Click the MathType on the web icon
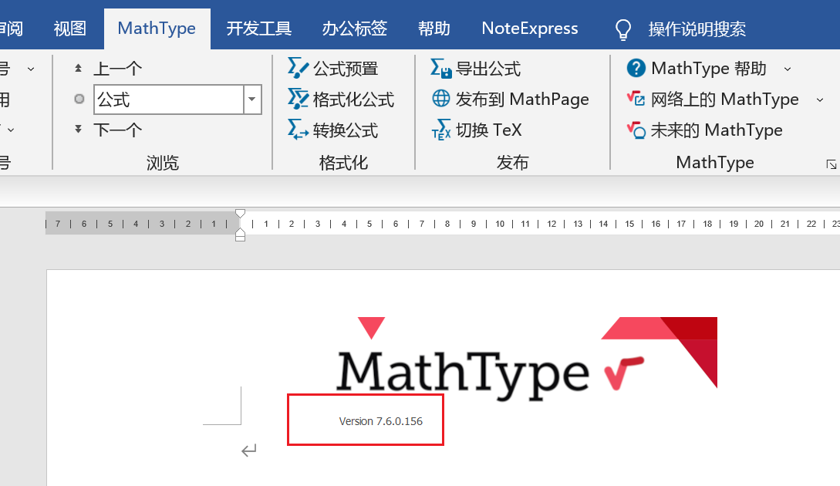840x486 pixels. (636, 99)
